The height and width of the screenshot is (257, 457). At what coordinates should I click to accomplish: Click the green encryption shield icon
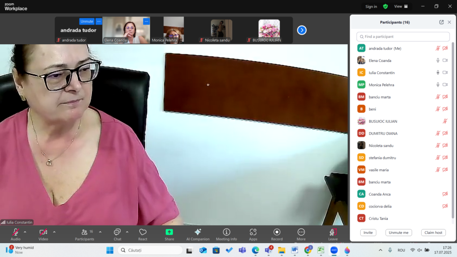tap(386, 6)
